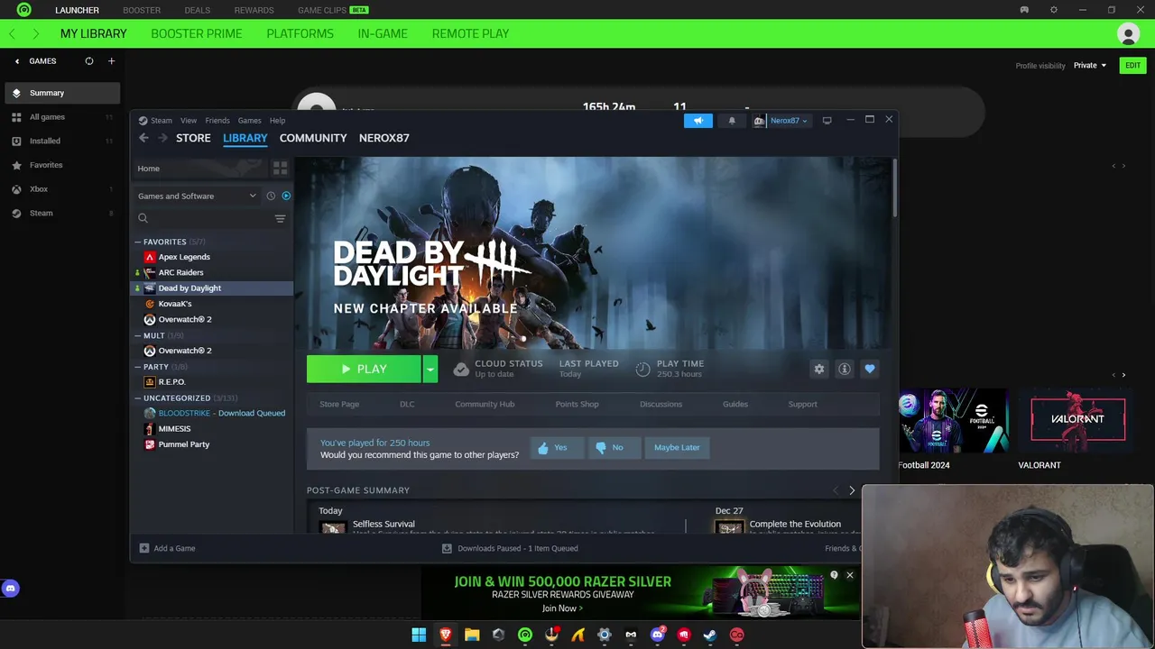The image size is (1155, 649).
Task: Toggle ready-to-play filter icon in Steam
Action: tap(286, 196)
